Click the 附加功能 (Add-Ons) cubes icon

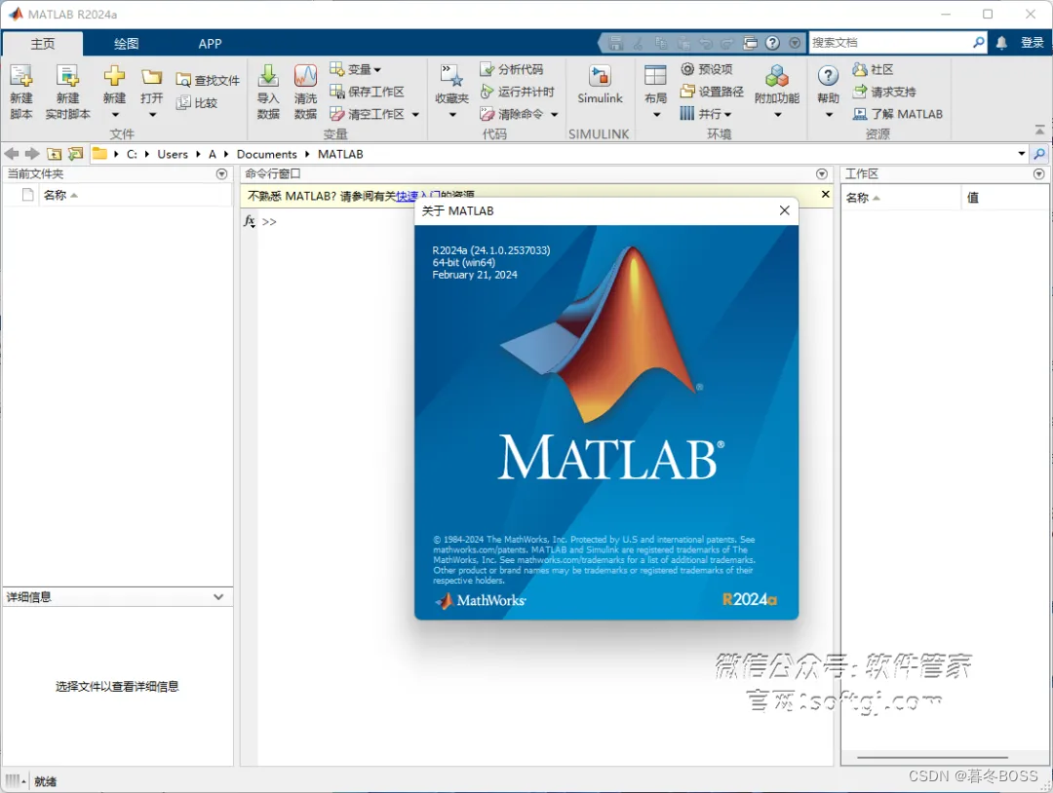(777, 76)
